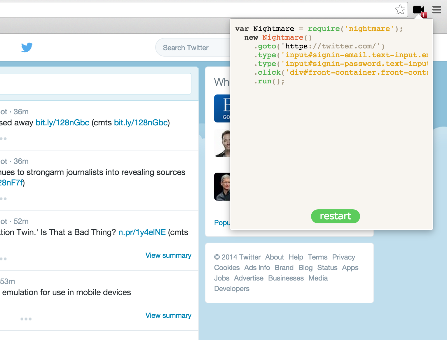Open the Ads info footer link
This screenshot has width=447, height=340.
click(x=257, y=268)
